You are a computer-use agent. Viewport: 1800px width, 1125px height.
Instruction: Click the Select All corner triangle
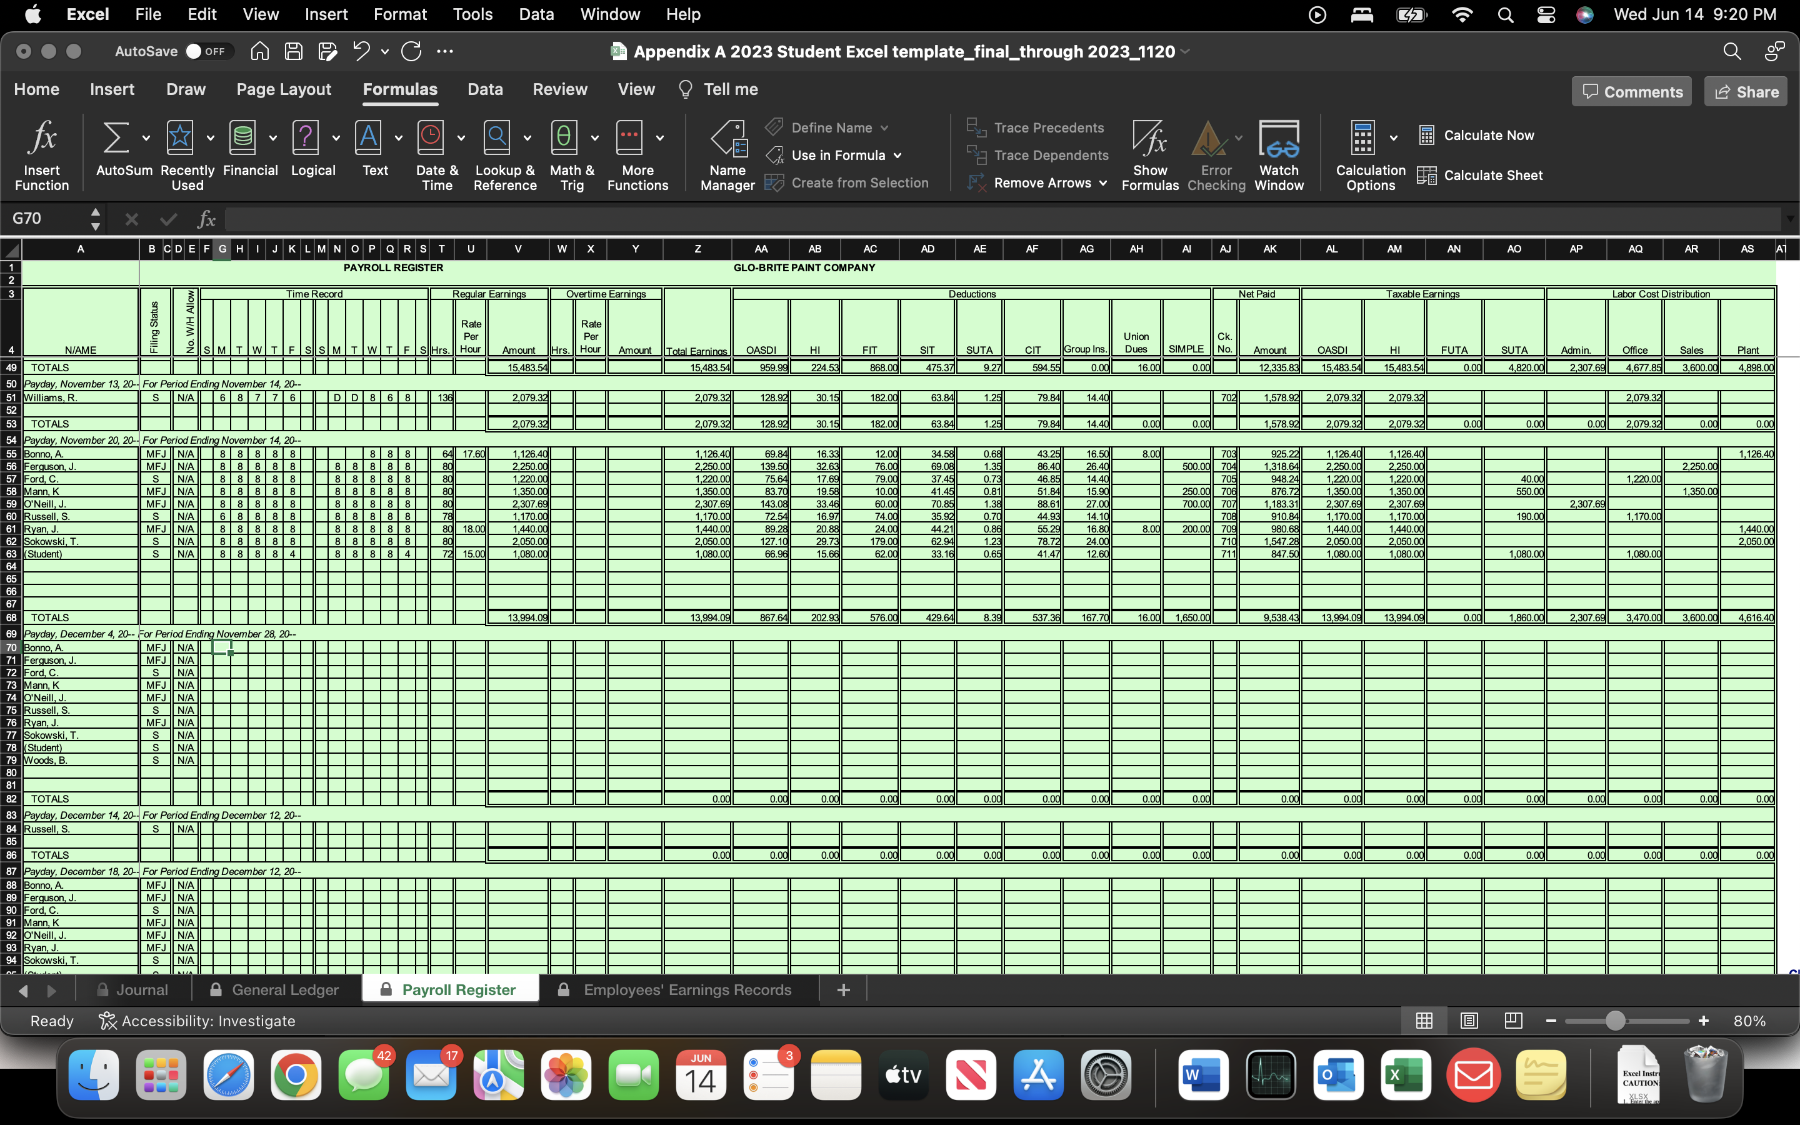[11, 249]
